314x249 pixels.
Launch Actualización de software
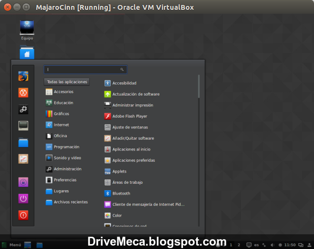point(132,94)
